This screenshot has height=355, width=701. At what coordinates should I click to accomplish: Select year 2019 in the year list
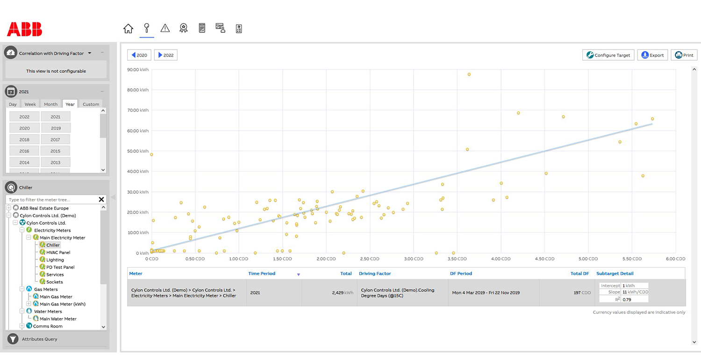tap(56, 128)
